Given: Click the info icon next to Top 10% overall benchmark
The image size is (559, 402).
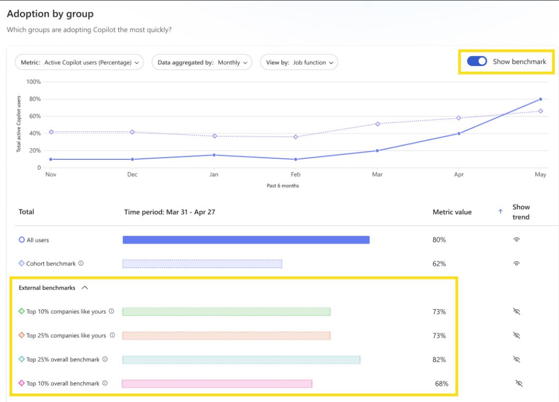Looking at the screenshot, I should pos(104,384).
